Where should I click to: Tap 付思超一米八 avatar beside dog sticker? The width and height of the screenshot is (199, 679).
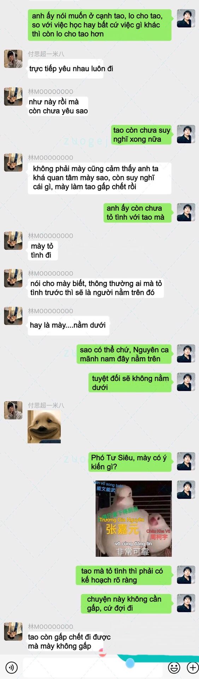13,410
